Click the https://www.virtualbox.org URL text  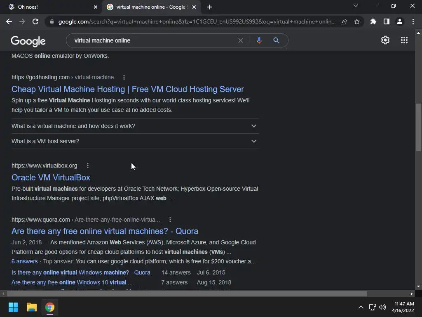(x=45, y=166)
